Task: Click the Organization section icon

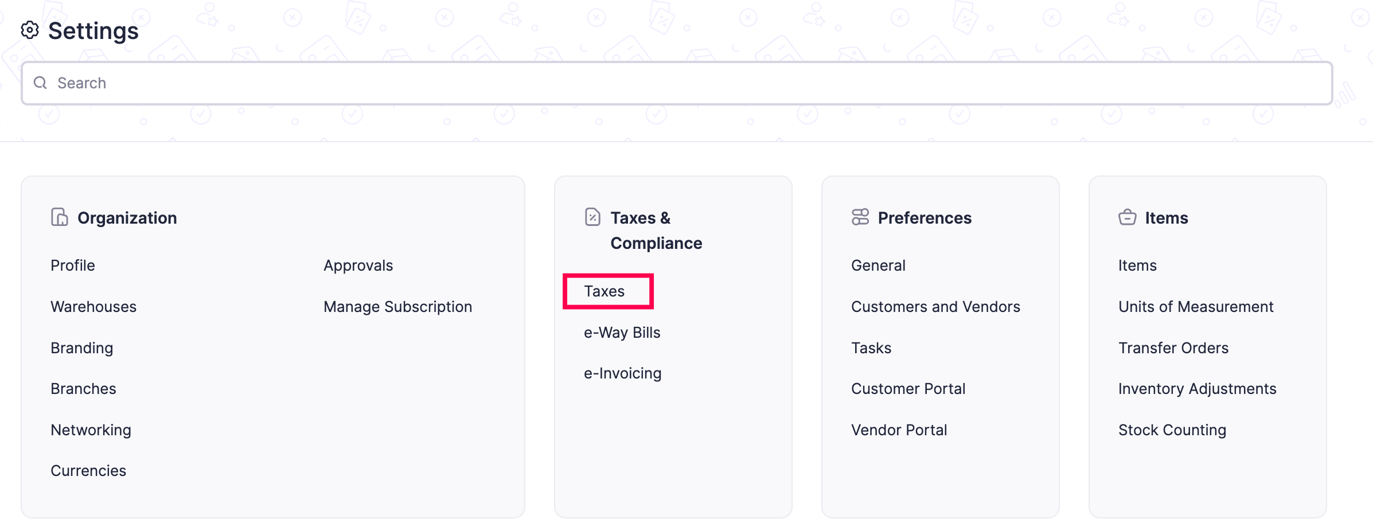Action: coord(60,217)
